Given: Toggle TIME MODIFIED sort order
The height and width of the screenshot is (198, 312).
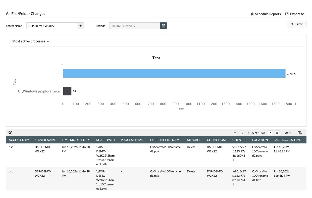Looking at the screenshot, I should pos(76,140).
